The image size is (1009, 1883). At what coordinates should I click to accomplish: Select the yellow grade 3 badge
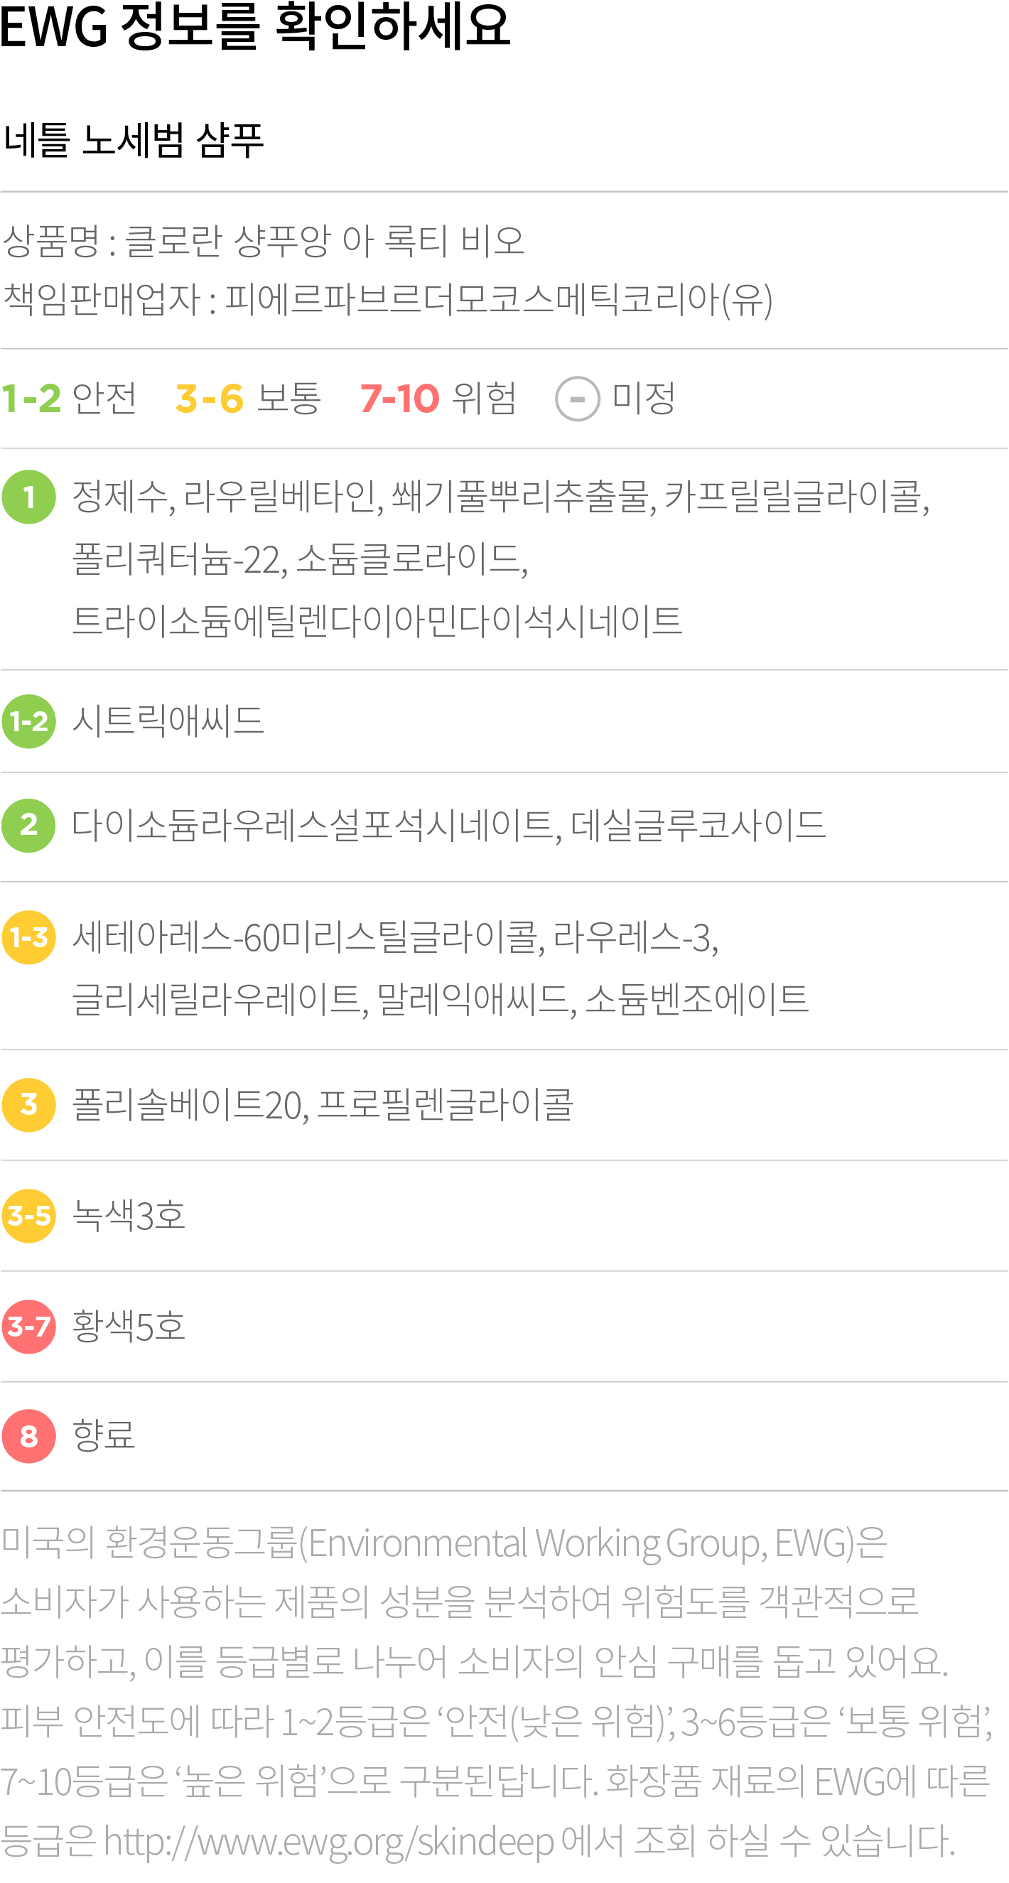(x=28, y=1104)
